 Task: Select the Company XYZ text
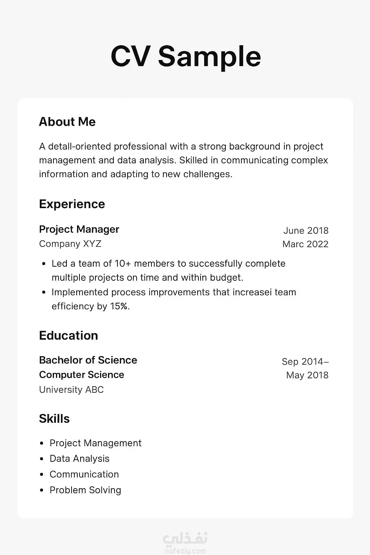(70, 244)
